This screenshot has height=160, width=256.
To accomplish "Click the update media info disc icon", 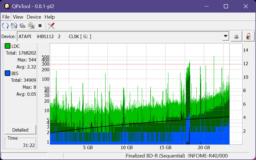I will pyautogui.click(x=14, y=26).
